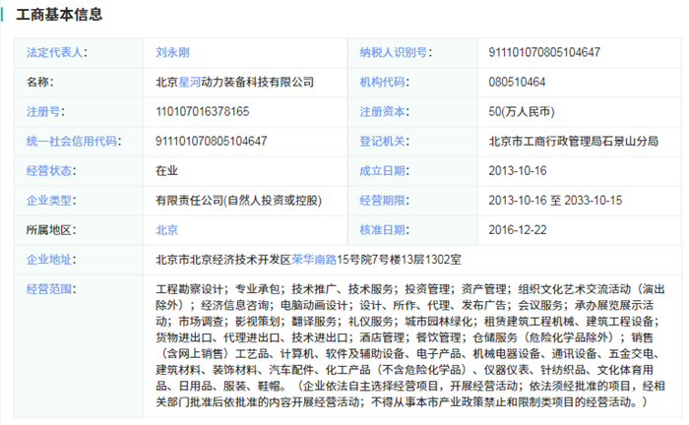Click the approval date 2016-12-22
The height and width of the screenshot is (425, 689).
tap(519, 229)
